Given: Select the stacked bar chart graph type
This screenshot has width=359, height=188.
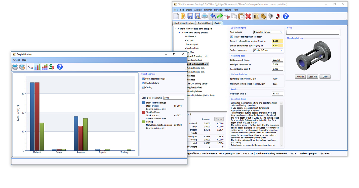Looking at the screenshot, I should click(x=45, y=67).
